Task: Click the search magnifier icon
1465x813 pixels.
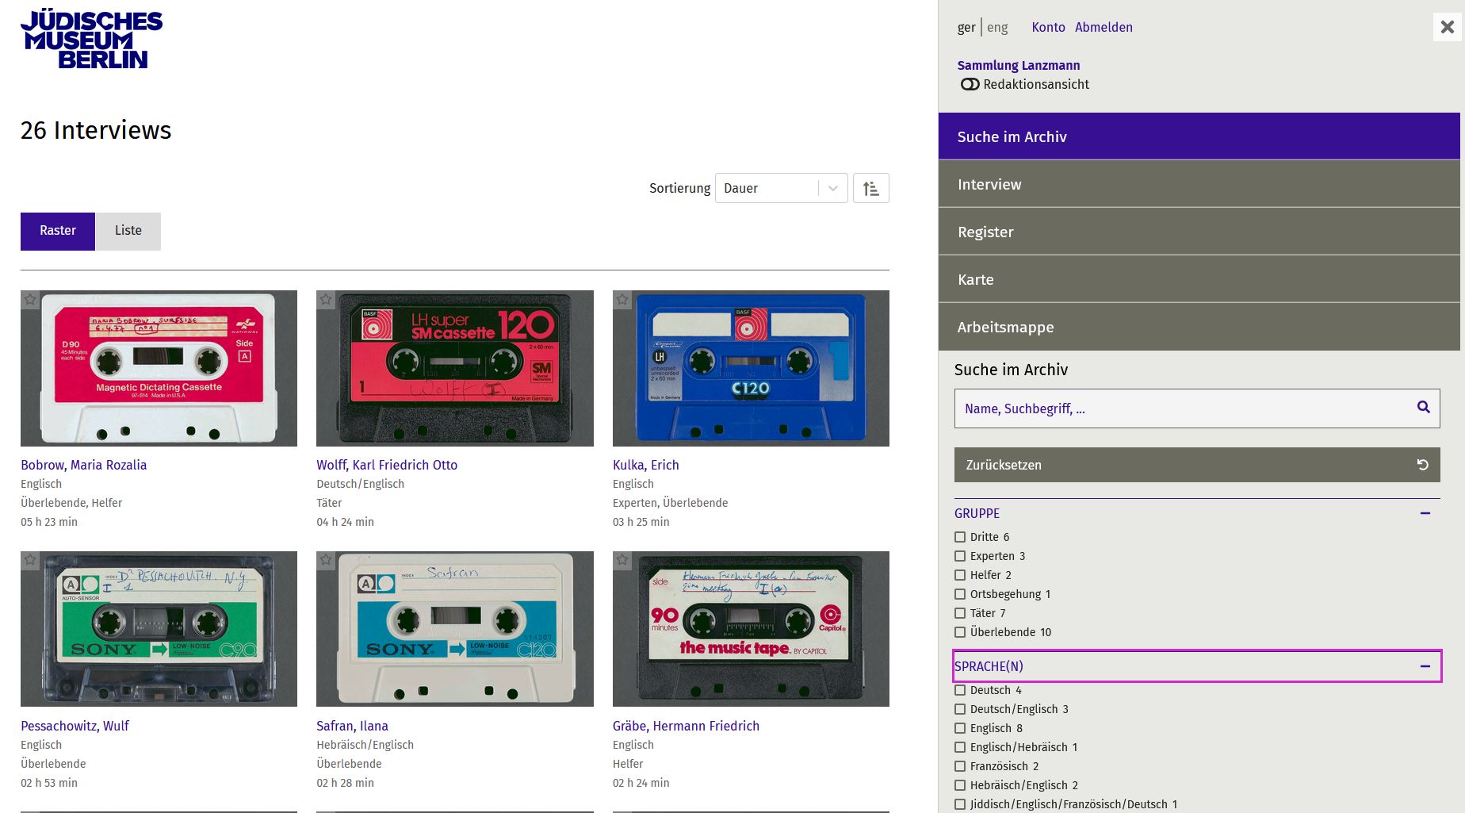Action: pyautogui.click(x=1423, y=408)
